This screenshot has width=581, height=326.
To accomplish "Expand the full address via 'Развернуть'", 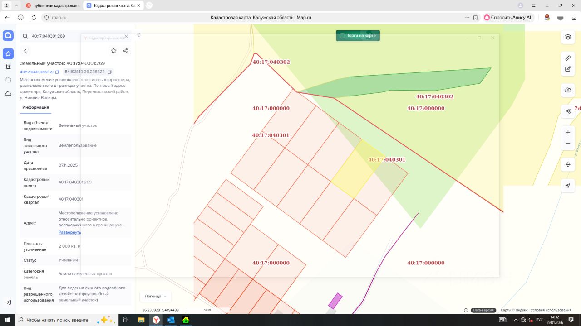I will pos(69,232).
